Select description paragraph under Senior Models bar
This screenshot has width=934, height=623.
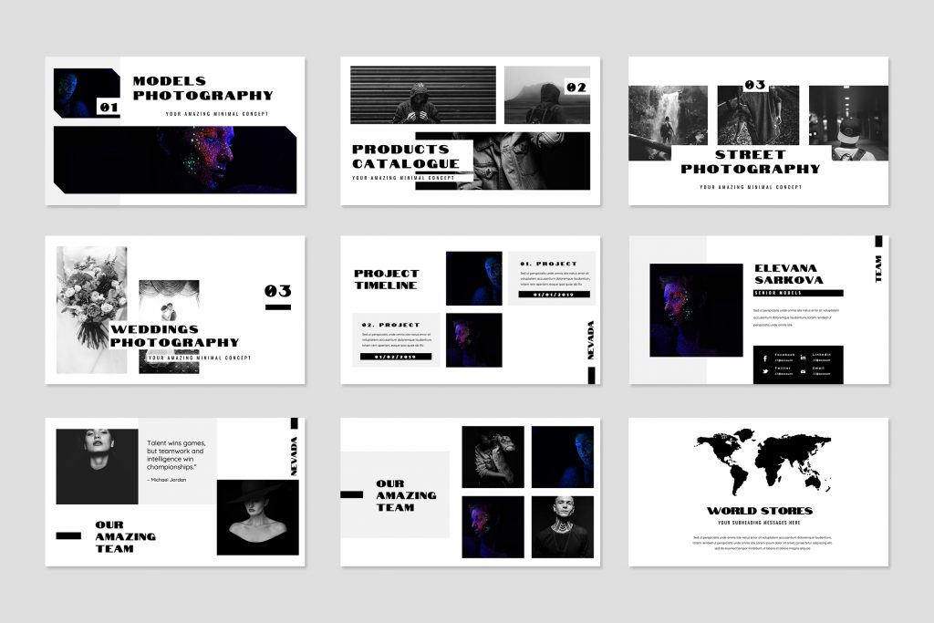pyautogui.click(x=796, y=317)
